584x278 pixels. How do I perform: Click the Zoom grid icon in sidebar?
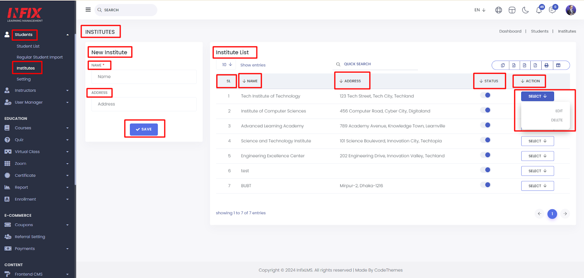pyautogui.click(x=7, y=163)
